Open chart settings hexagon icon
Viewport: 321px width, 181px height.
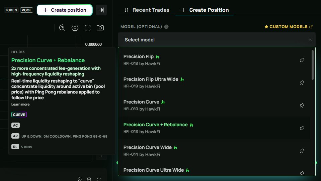pyautogui.click(x=75, y=28)
